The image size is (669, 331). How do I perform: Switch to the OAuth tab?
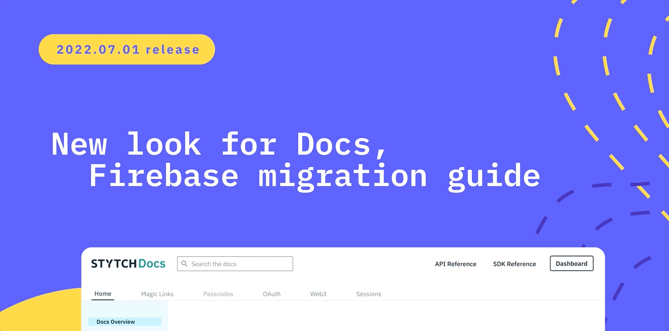coord(272,294)
